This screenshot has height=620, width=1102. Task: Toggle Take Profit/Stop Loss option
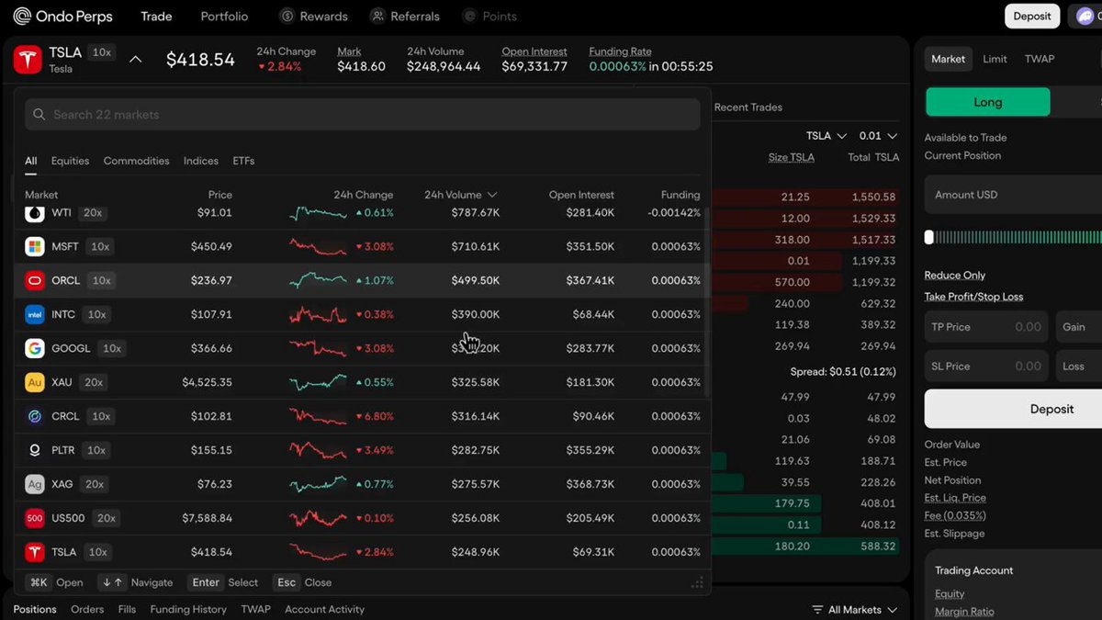pos(973,297)
